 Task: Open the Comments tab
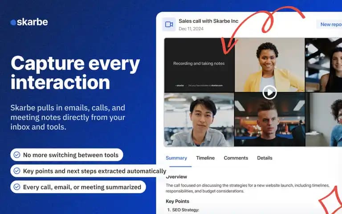click(x=236, y=158)
